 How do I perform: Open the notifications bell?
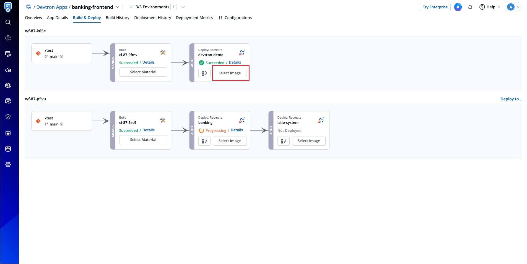pyautogui.click(x=470, y=7)
